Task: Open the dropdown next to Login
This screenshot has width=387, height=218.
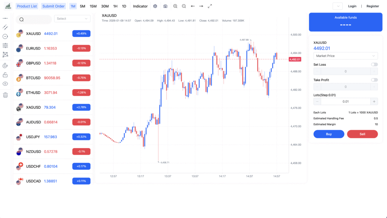Action: (337, 6)
